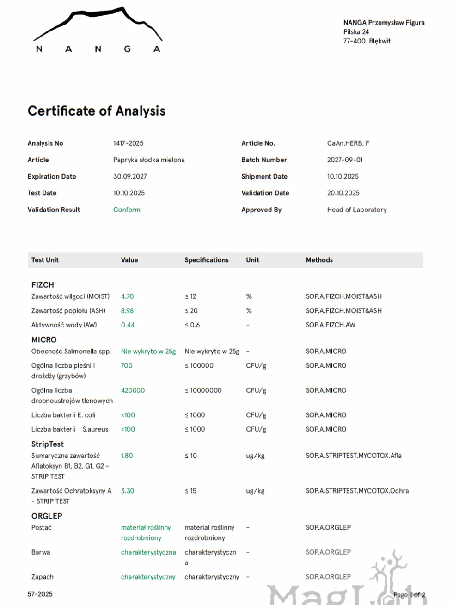Click the aflatoxin value "1.80"
The image size is (453, 605).
(x=127, y=456)
